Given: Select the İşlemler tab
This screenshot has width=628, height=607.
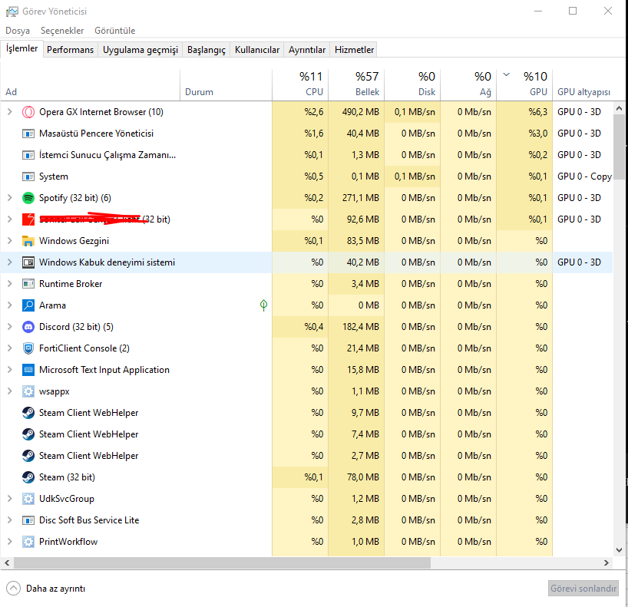Looking at the screenshot, I should pyautogui.click(x=21, y=48).
